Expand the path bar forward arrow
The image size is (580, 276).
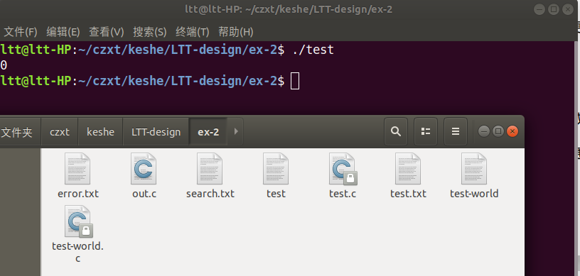pyautogui.click(x=236, y=131)
